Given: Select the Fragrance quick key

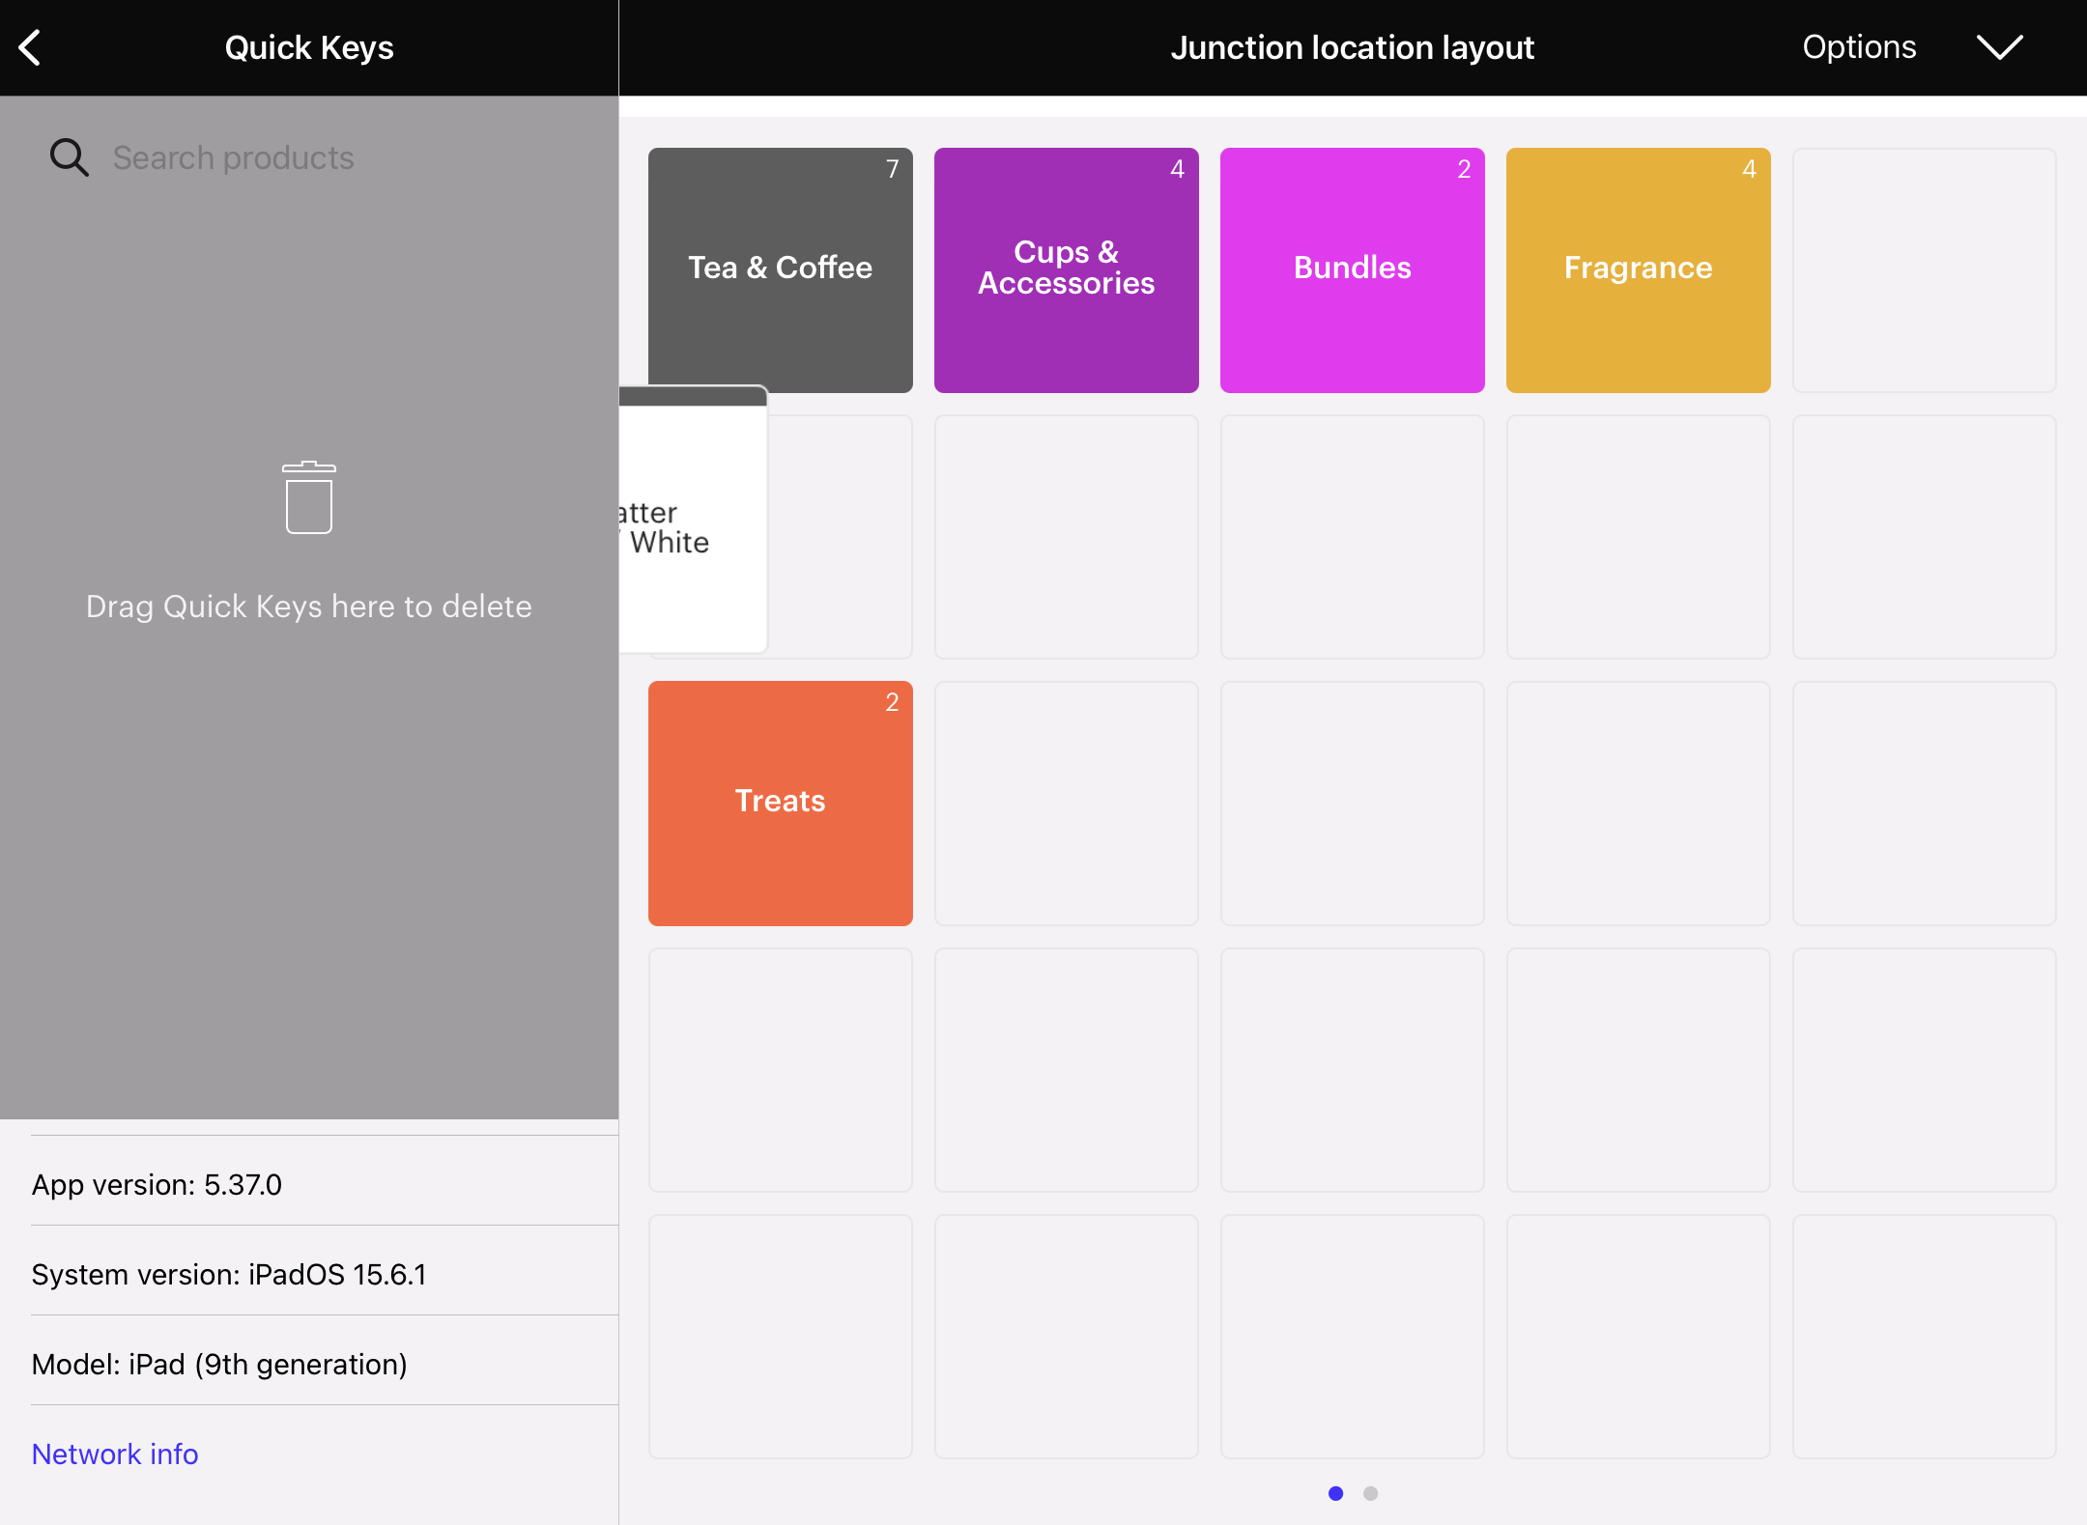Looking at the screenshot, I should click(1637, 268).
